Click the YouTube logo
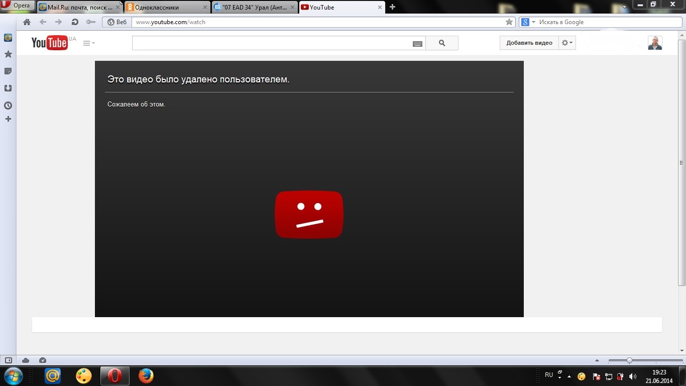This screenshot has width=686, height=386. [x=50, y=43]
